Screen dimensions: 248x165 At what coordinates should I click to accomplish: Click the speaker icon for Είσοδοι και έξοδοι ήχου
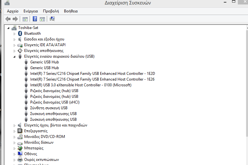[20, 39]
